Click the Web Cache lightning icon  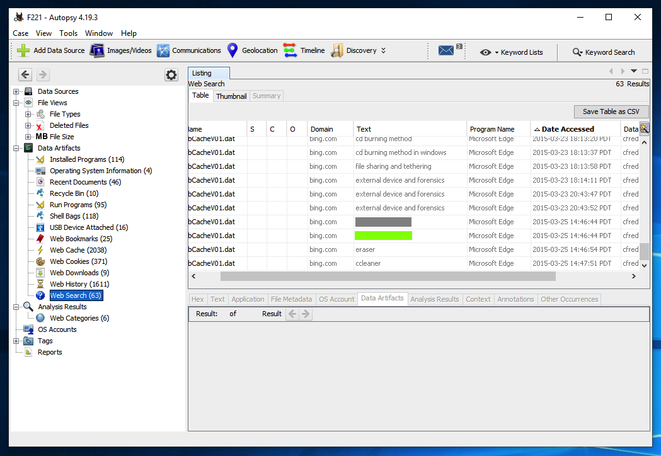[40, 250]
